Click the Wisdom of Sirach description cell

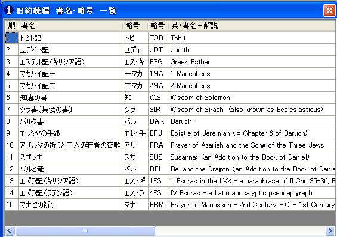click(252, 110)
